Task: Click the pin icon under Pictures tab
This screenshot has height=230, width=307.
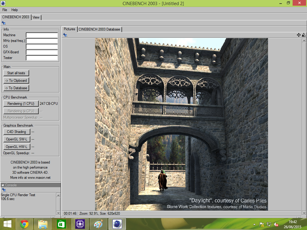Action: tap(65, 35)
